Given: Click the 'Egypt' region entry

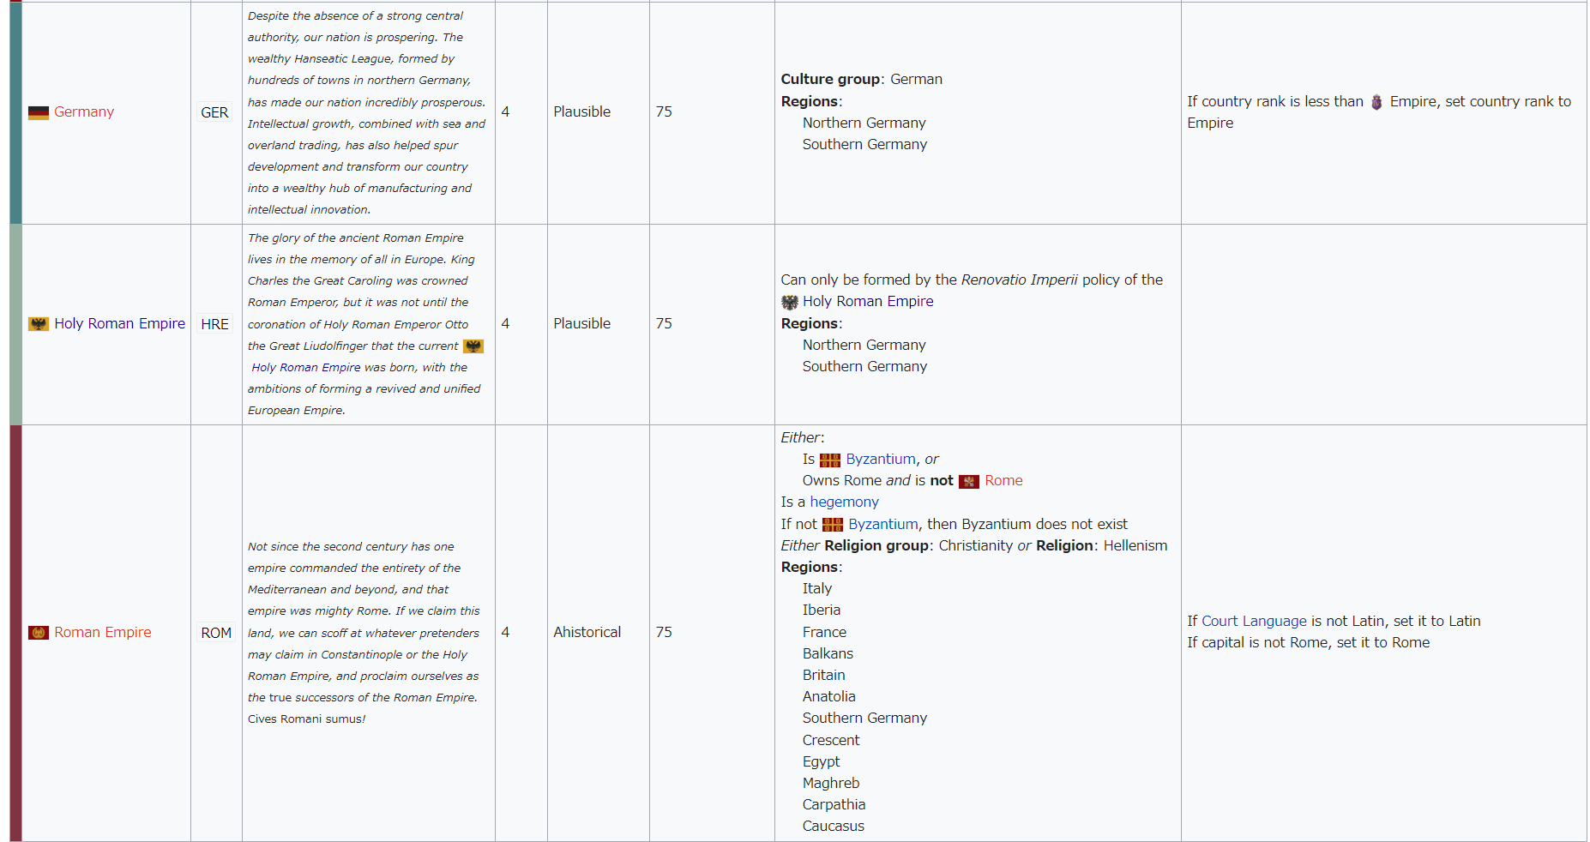Looking at the screenshot, I should pyautogui.click(x=822, y=761).
